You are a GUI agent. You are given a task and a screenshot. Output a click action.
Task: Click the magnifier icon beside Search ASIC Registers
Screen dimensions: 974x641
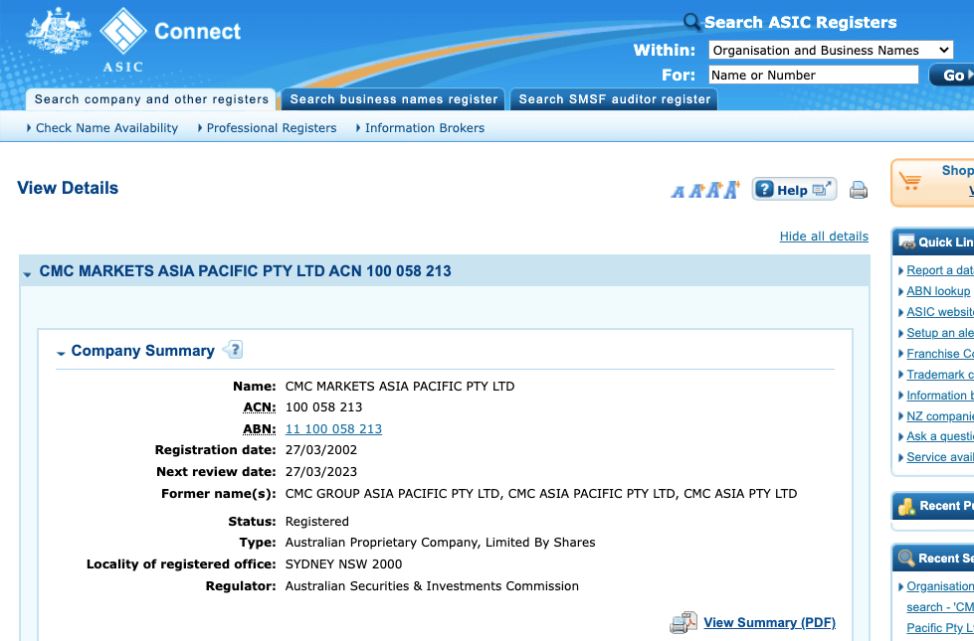click(x=691, y=22)
